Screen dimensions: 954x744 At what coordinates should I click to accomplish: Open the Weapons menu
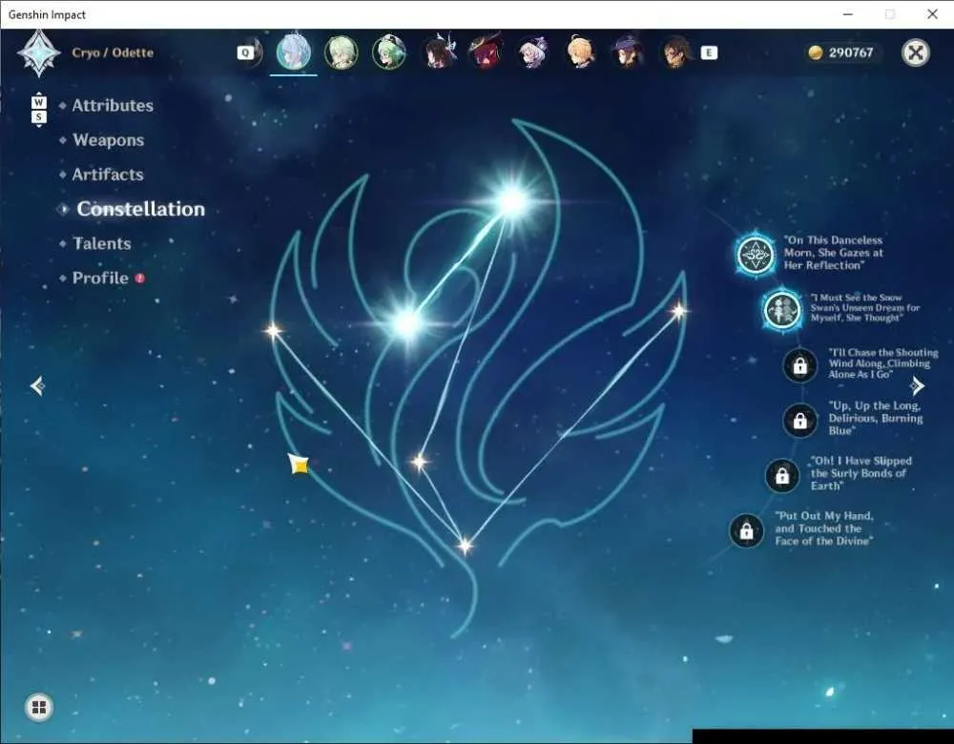click(109, 140)
